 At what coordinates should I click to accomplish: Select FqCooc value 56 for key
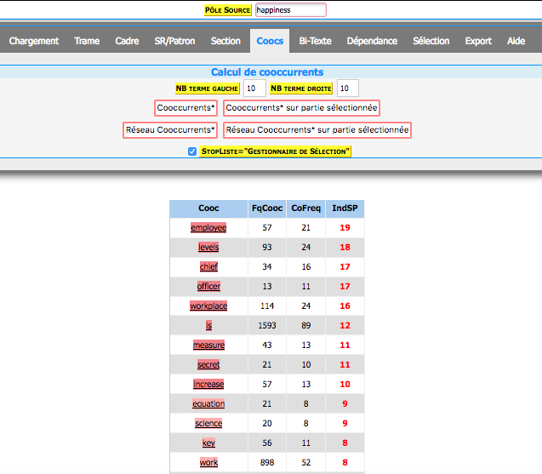[267, 443]
